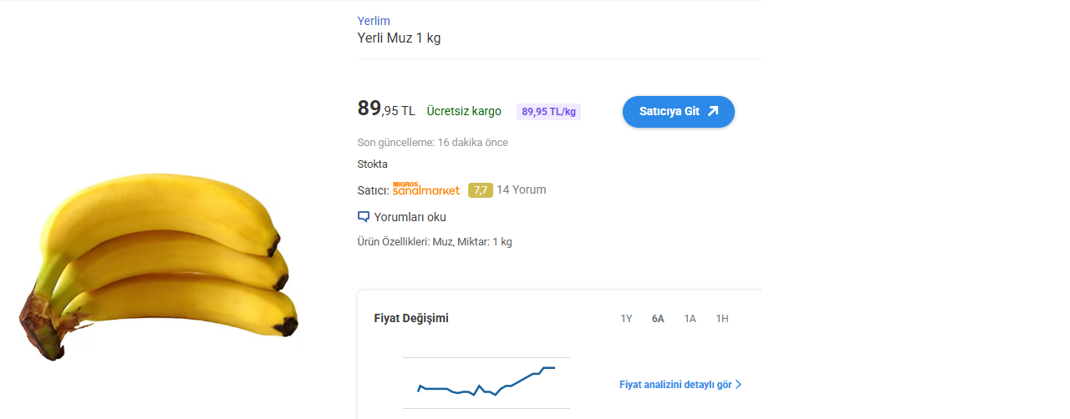Choose the 1H price range tab

pos(722,319)
